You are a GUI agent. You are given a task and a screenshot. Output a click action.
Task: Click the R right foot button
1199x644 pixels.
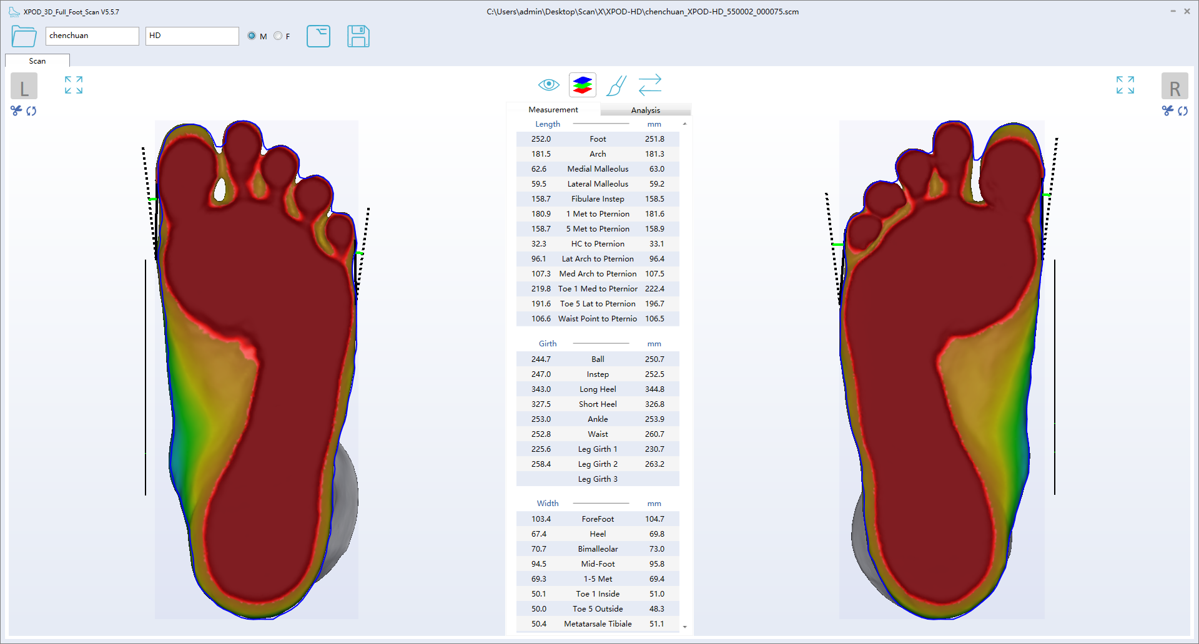(1174, 86)
